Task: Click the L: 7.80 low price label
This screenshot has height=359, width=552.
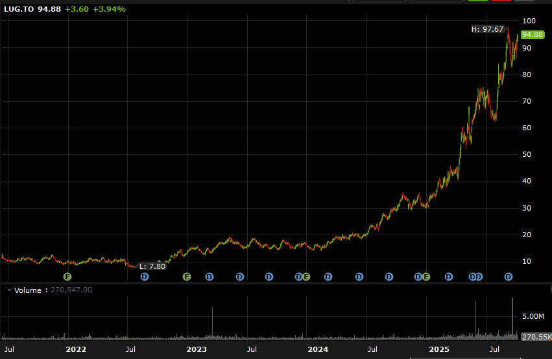Action: tap(152, 266)
